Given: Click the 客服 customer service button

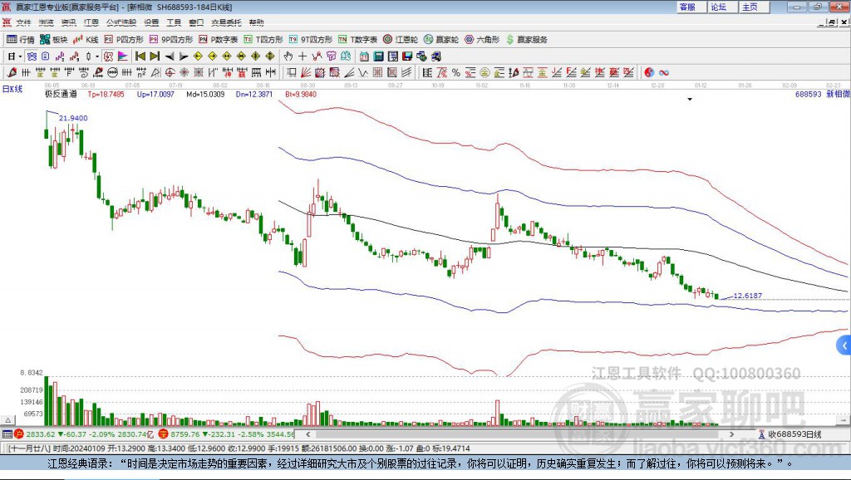Looking at the screenshot, I should click(x=691, y=7).
